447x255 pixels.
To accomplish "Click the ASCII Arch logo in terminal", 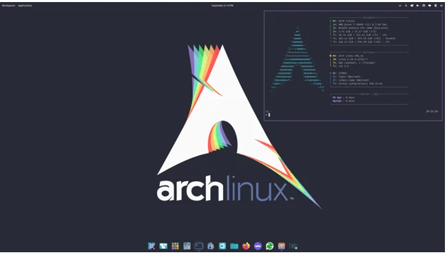I will point(297,59).
